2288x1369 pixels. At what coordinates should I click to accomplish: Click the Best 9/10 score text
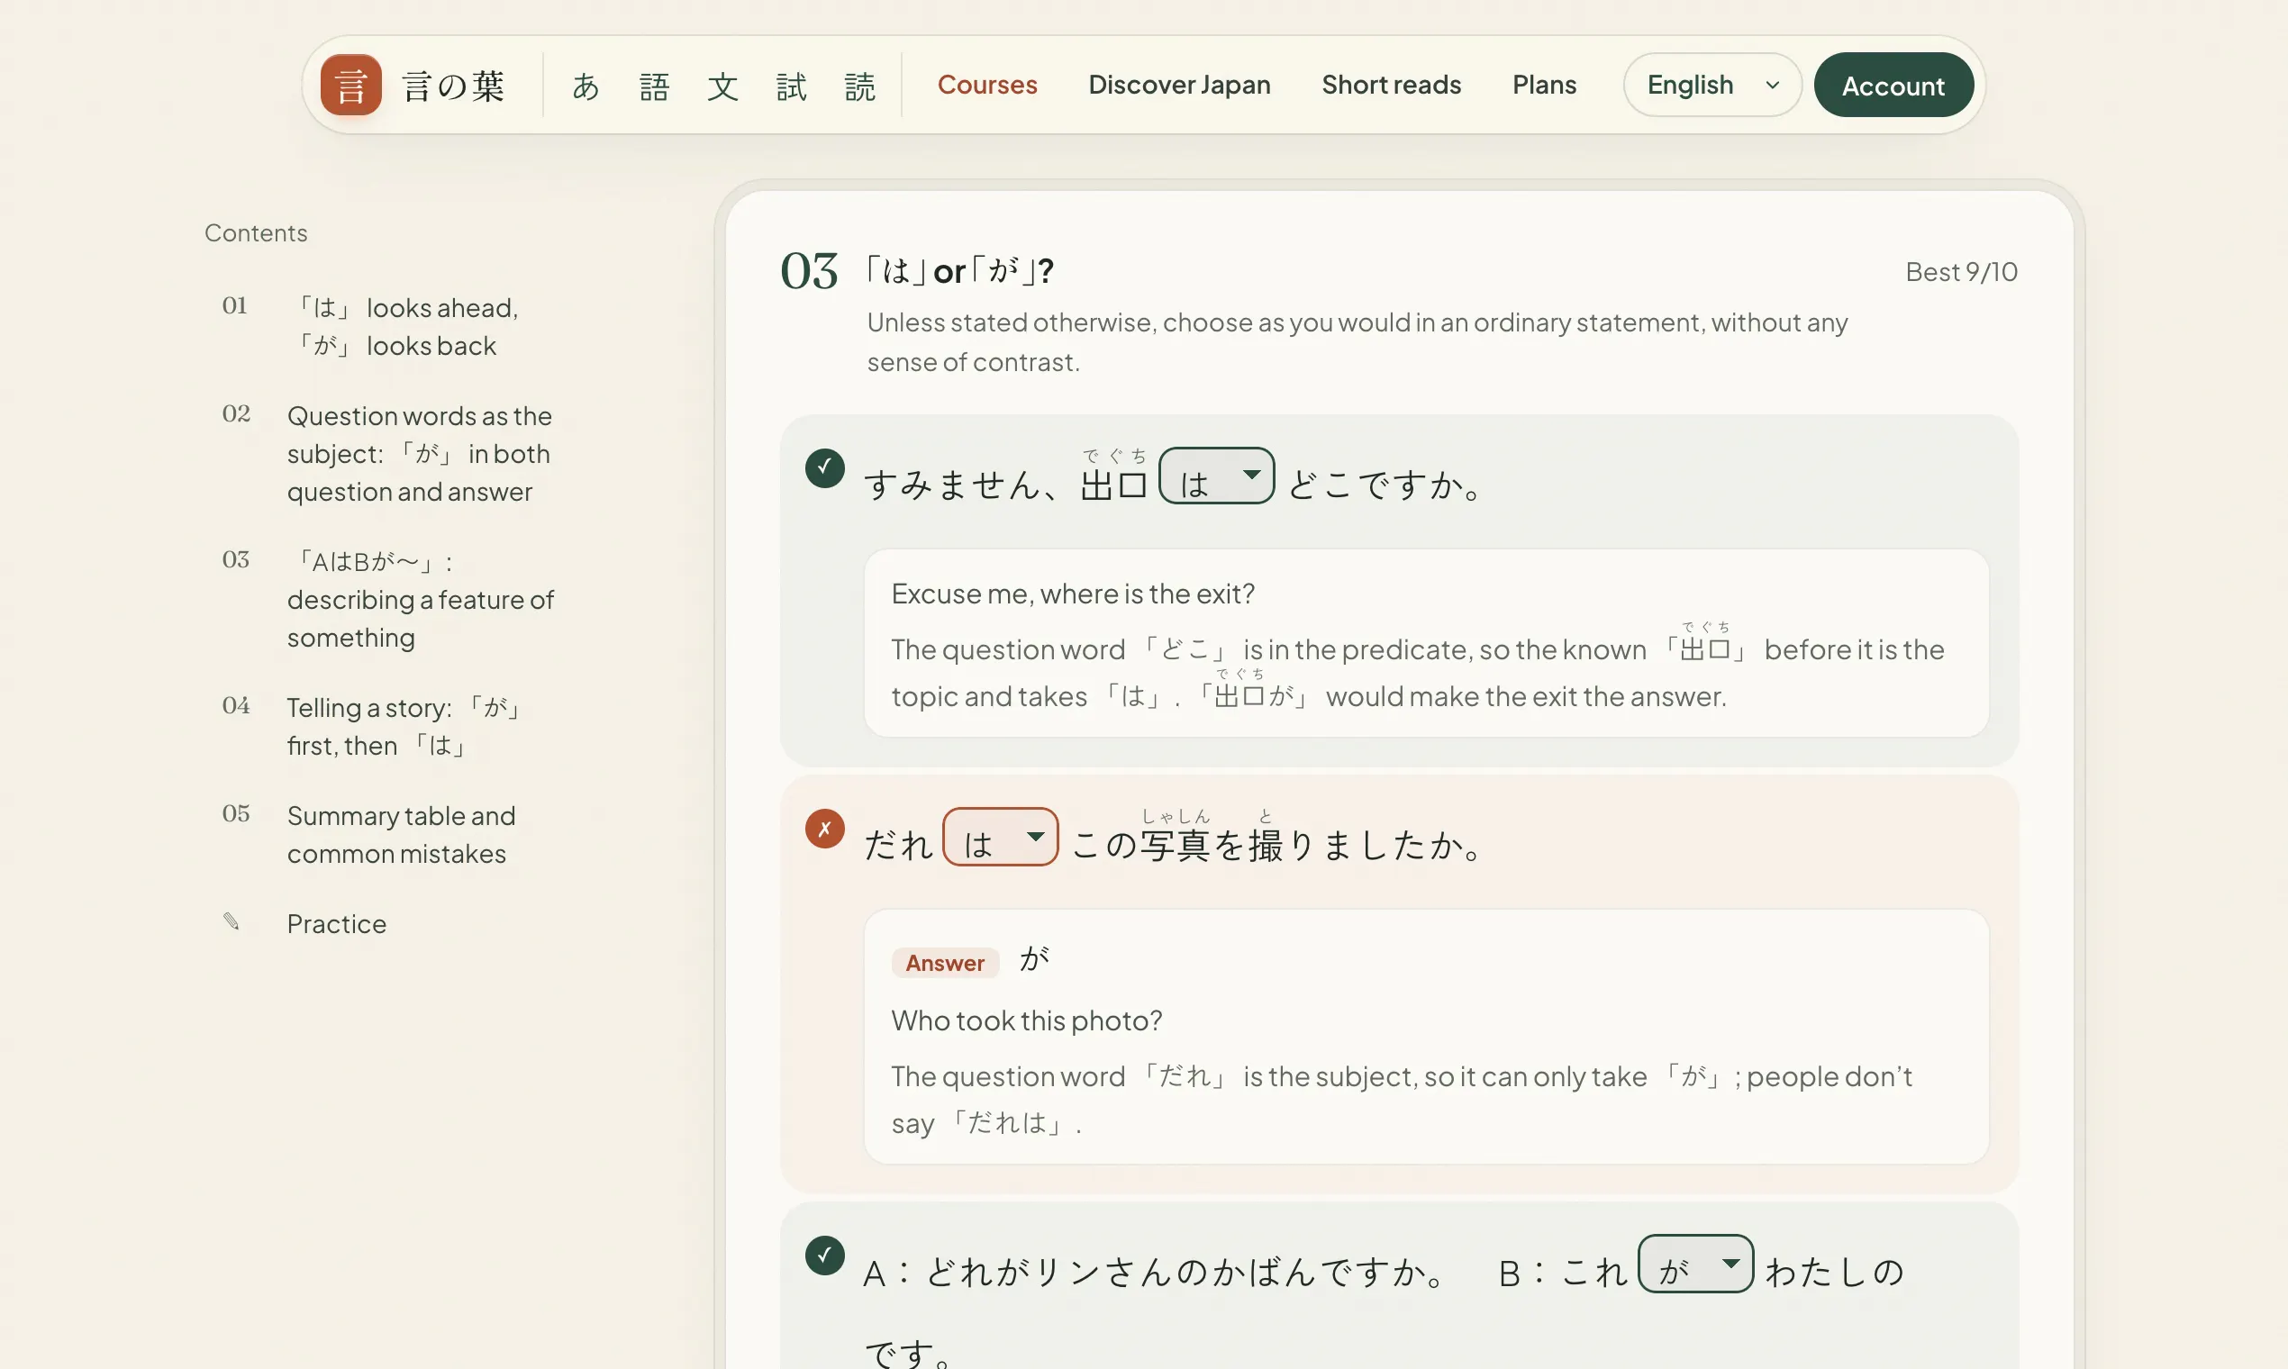[x=1961, y=271]
